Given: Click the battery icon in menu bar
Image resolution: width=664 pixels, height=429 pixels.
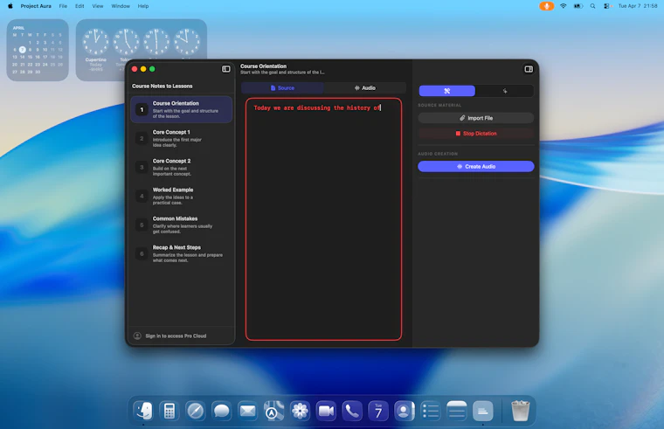Looking at the screenshot, I should [x=578, y=6].
